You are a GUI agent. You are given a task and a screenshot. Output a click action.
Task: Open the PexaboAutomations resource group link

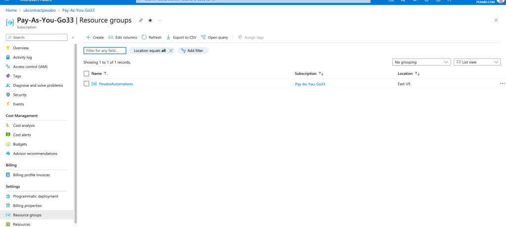tap(116, 84)
